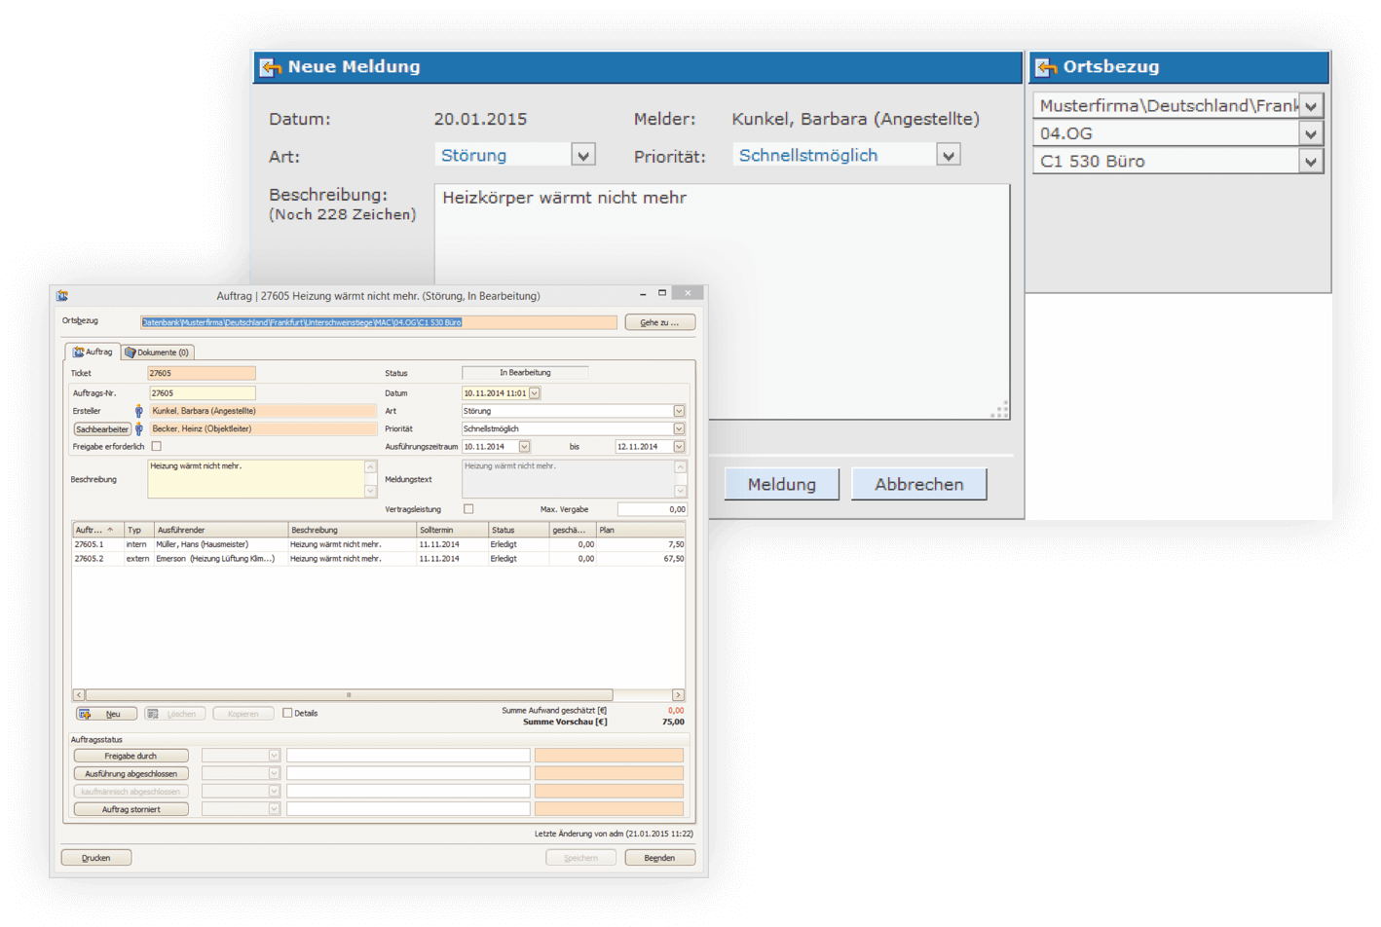The image size is (1381, 927).
Task: Click the horizontal scrollbar under the order table
Action: (x=349, y=695)
